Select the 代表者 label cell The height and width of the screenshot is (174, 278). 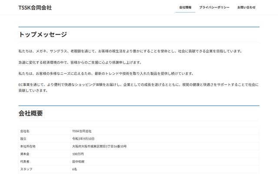click(x=44, y=162)
